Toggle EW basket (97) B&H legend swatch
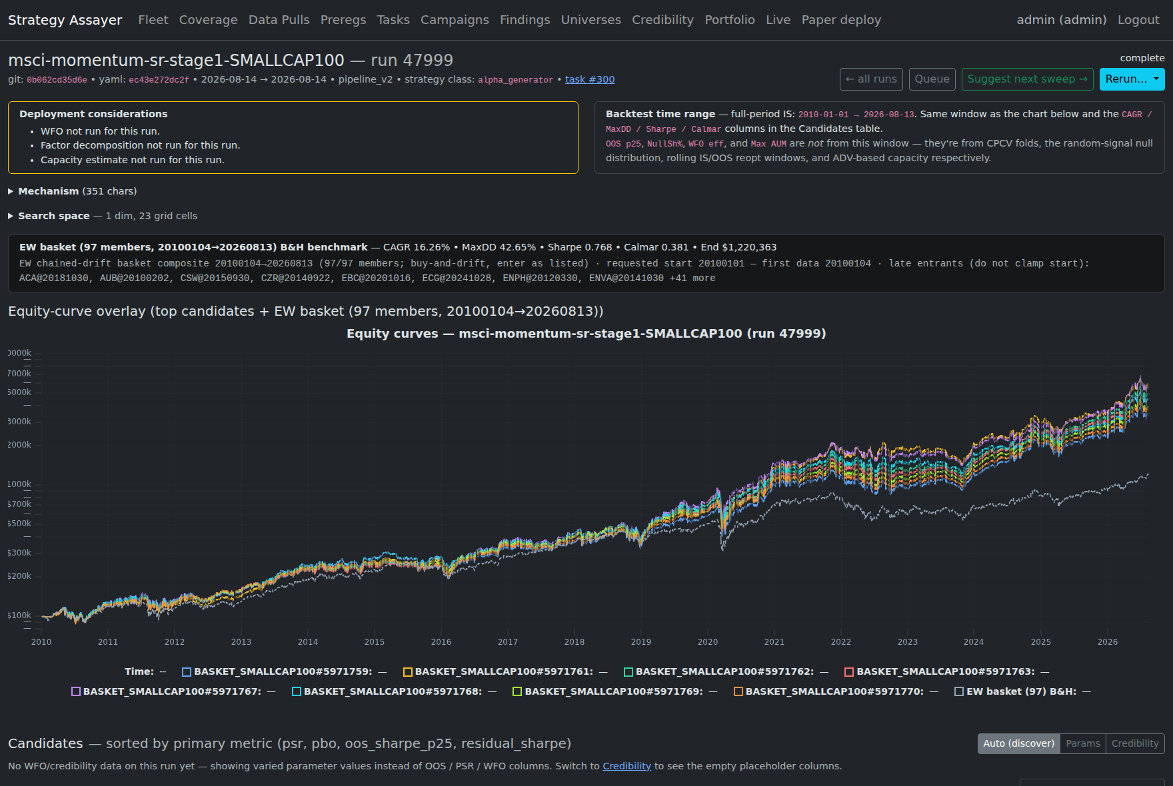 pyautogui.click(x=959, y=691)
